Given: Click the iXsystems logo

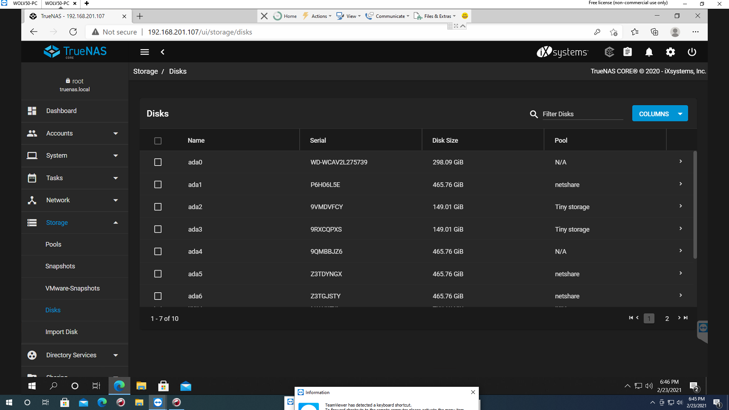Looking at the screenshot, I should click(x=562, y=52).
